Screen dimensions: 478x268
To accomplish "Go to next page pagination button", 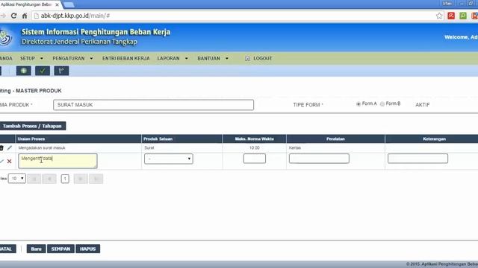I will click(x=81, y=179).
